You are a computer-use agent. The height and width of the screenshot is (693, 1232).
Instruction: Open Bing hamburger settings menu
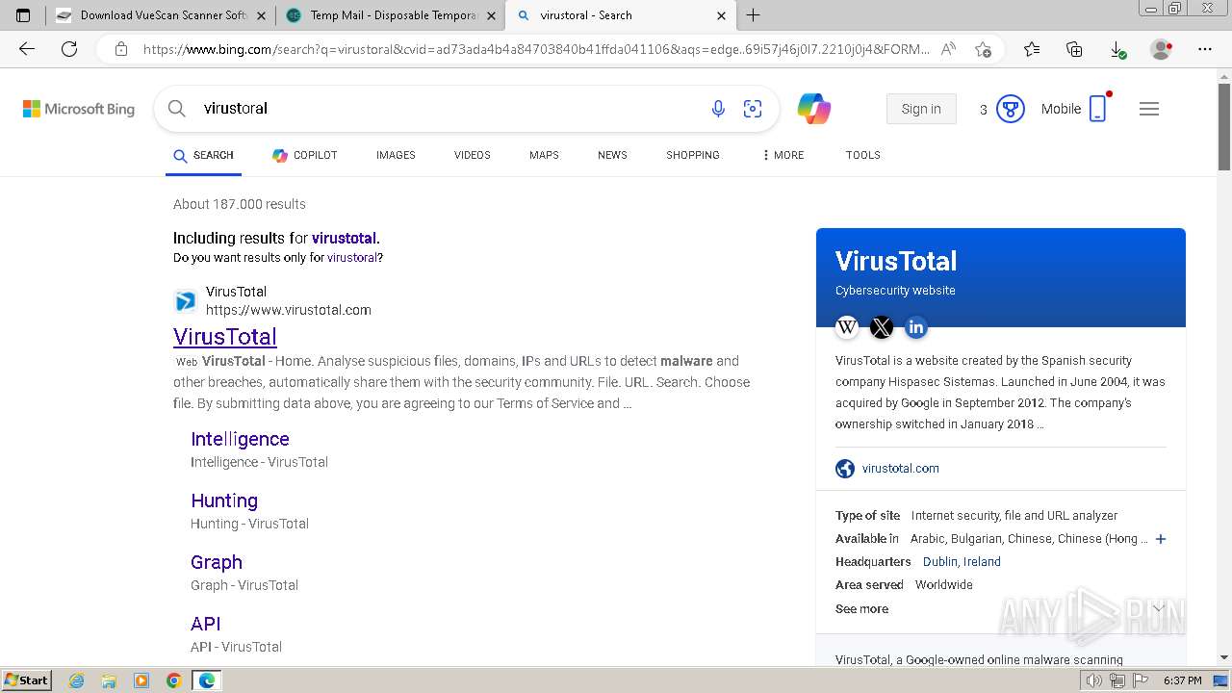[x=1149, y=109]
